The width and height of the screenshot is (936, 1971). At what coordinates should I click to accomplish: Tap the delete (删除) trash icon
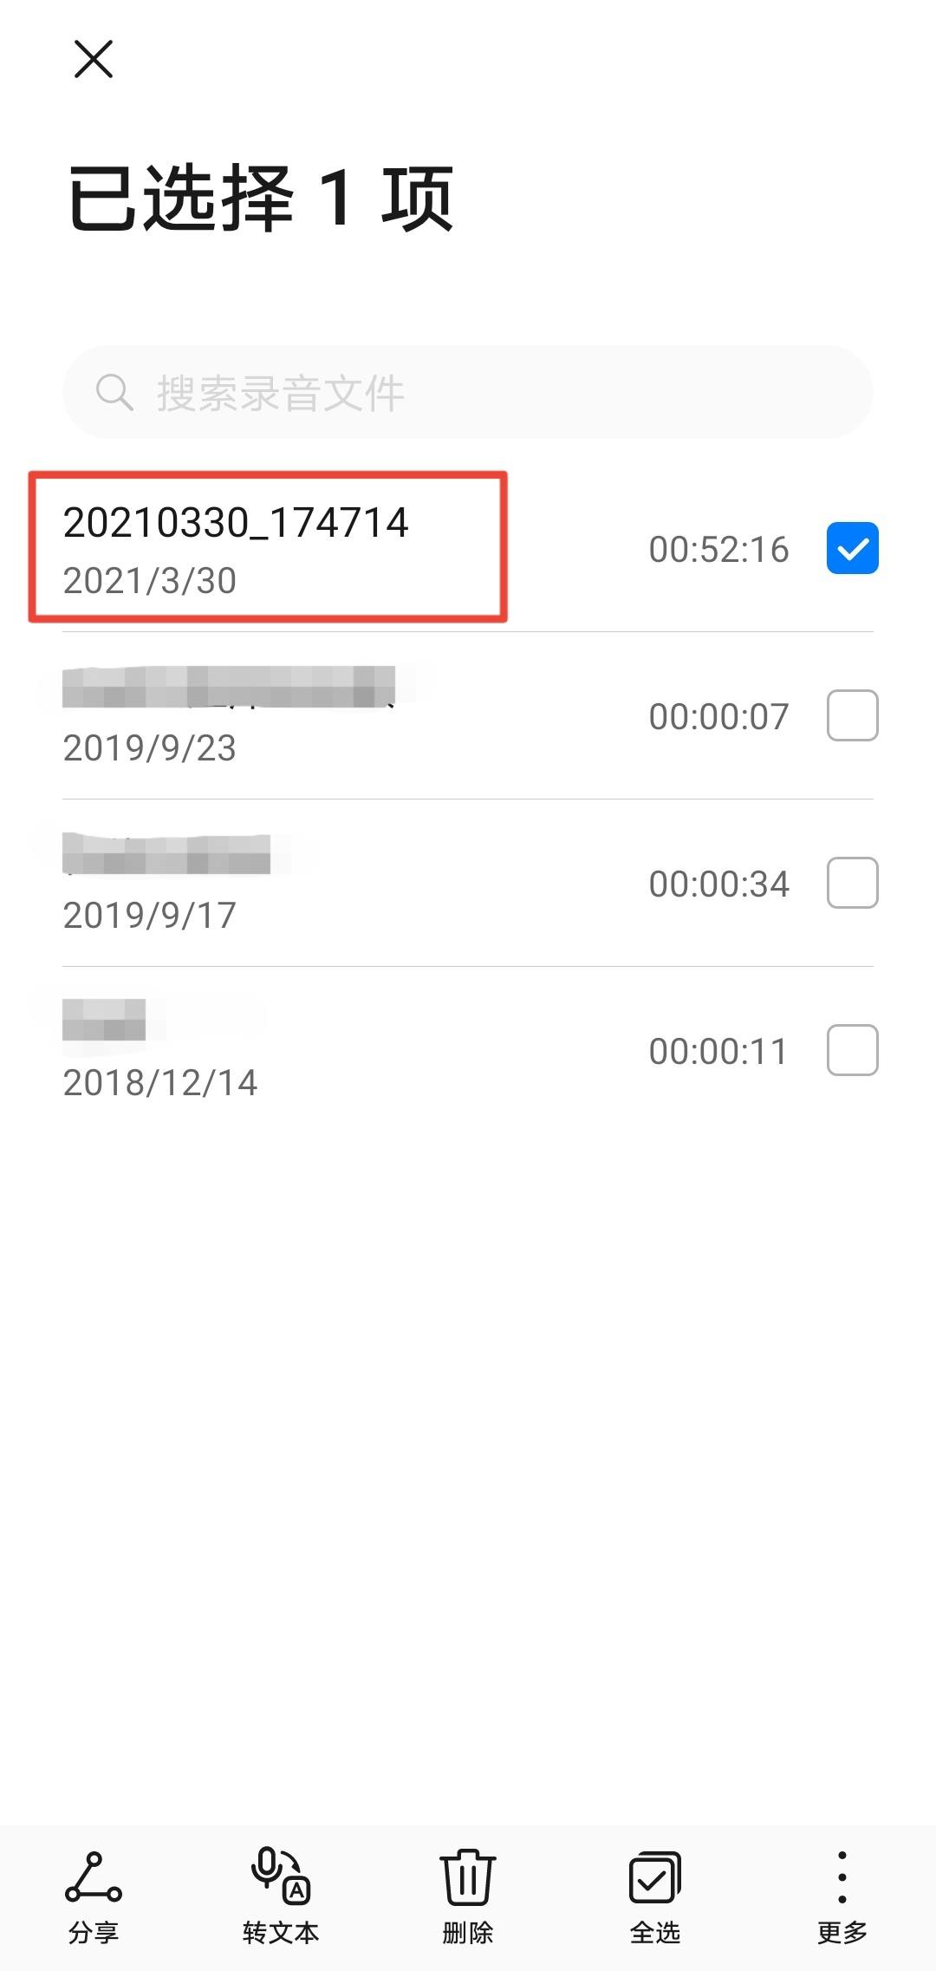(x=468, y=1877)
